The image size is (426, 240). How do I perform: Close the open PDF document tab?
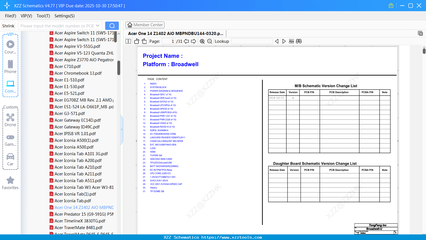tap(420, 33)
